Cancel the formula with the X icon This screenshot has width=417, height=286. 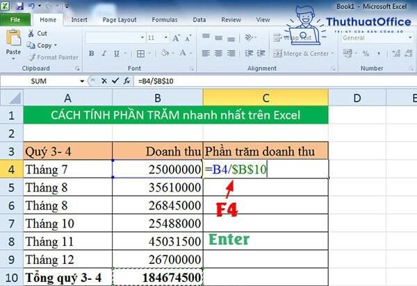coord(104,81)
